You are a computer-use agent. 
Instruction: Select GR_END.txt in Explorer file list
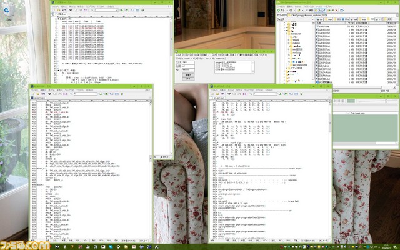pyautogui.click(x=324, y=62)
